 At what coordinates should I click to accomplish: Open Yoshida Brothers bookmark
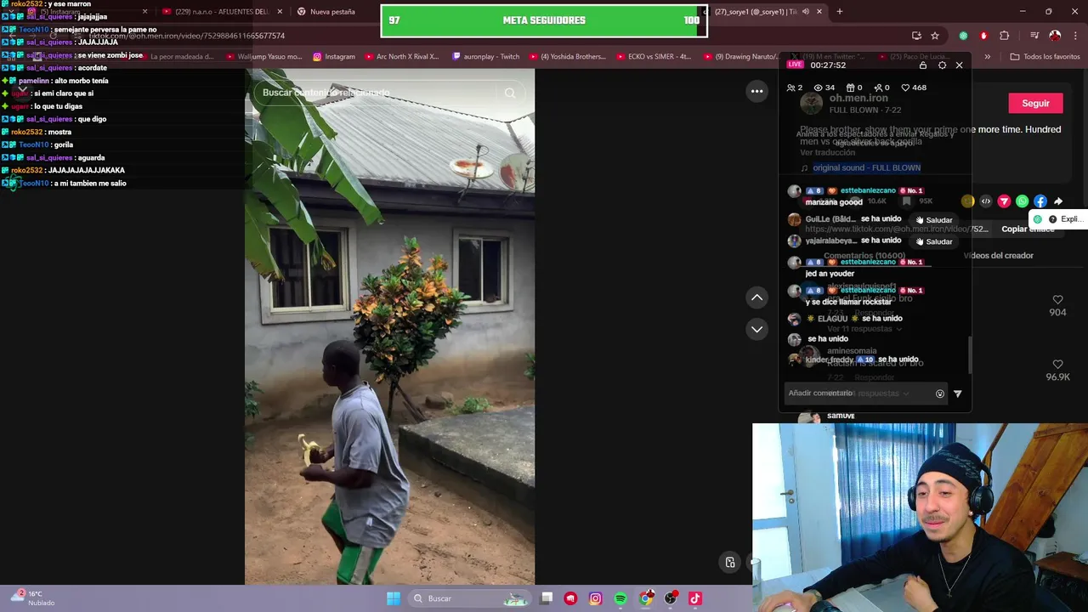[x=567, y=57]
